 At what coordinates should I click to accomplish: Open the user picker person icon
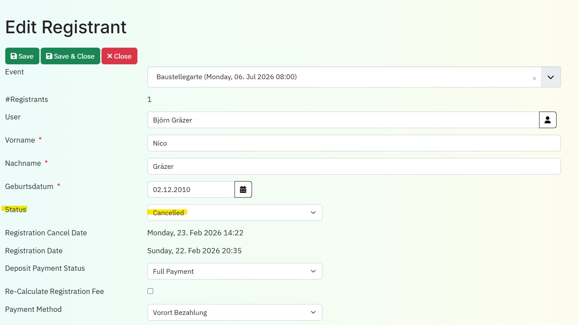click(547, 120)
